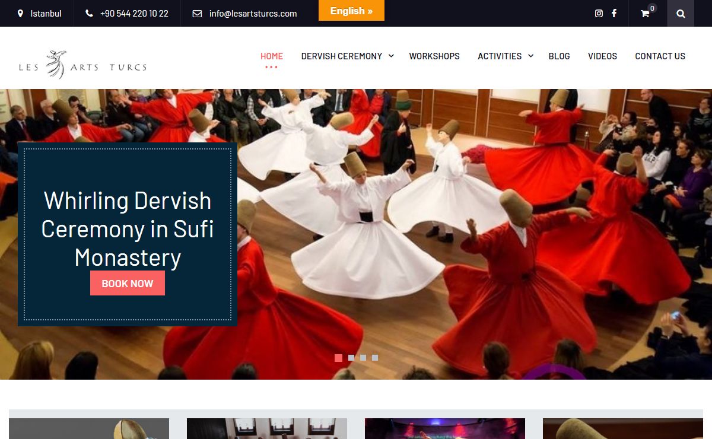The image size is (712, 439).
Task: Open the English language selector
Action: pyautogui.click(x=351, y=11)
